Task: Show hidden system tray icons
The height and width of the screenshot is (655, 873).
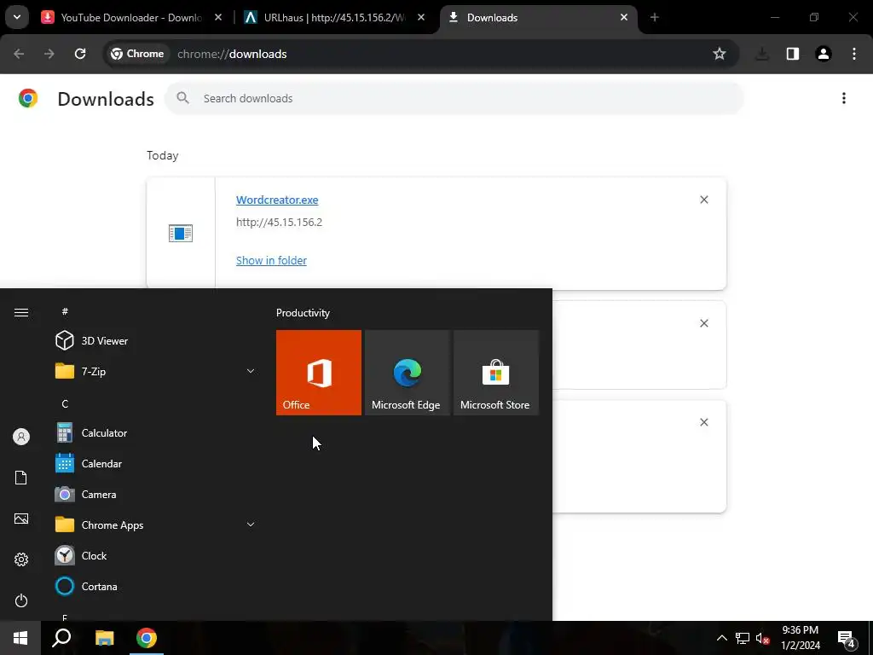Action: click(721, 638)
